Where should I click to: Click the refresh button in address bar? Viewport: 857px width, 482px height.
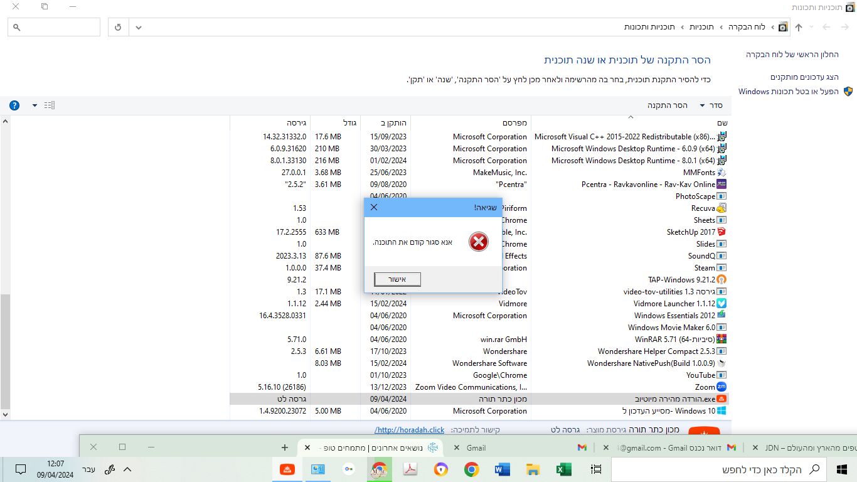pos(119,28)
